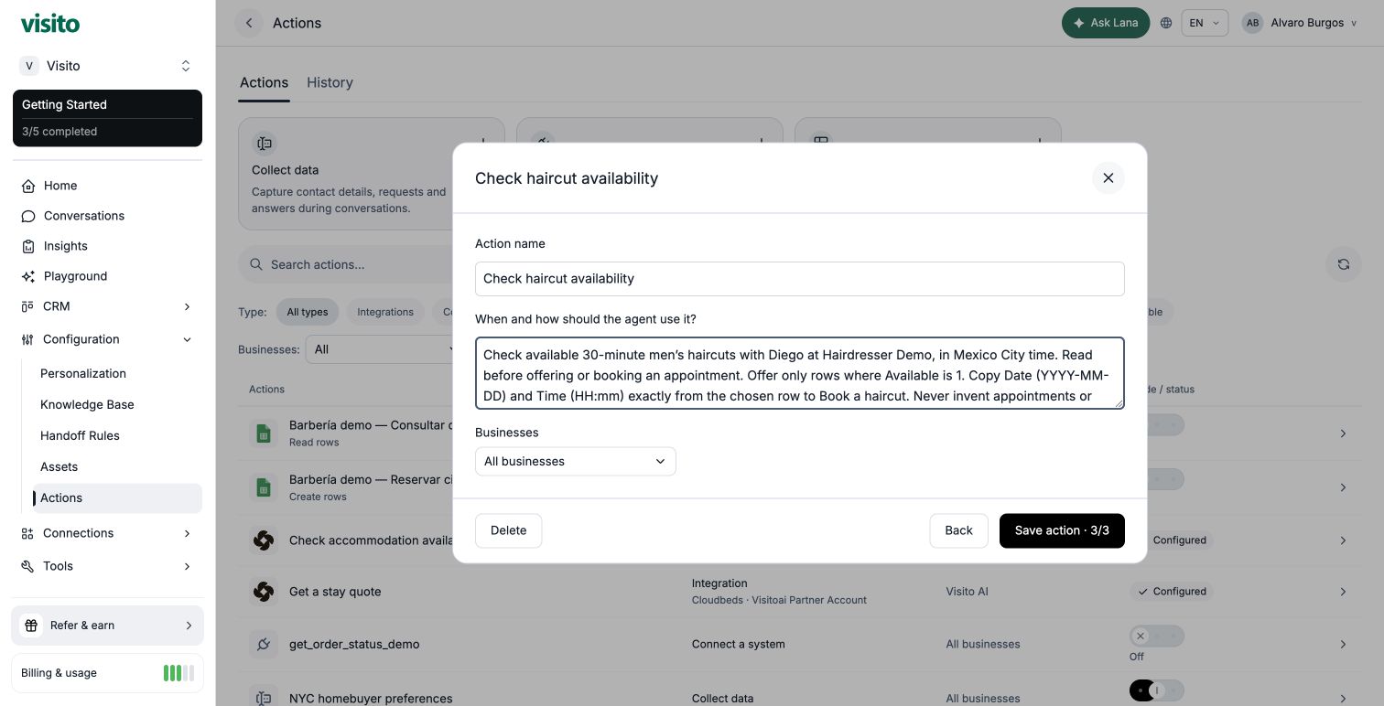Select Knowledge Base in Configuration menu
The width and height of the screenshot is (1384, 706).
click(x=87, y=404)
